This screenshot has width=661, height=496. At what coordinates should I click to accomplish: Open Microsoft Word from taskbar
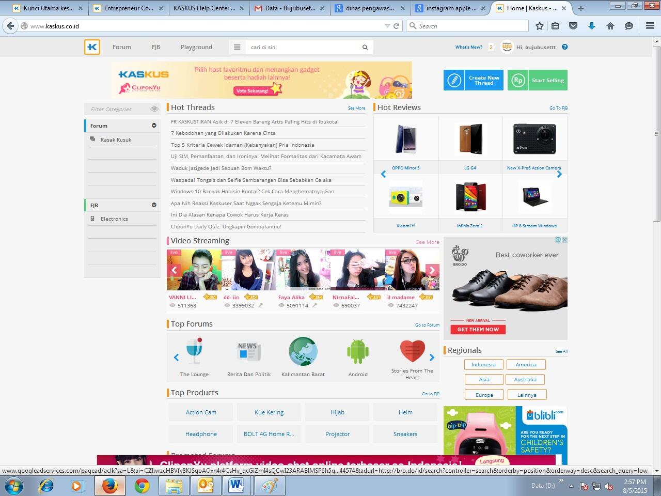click(236, 486)
